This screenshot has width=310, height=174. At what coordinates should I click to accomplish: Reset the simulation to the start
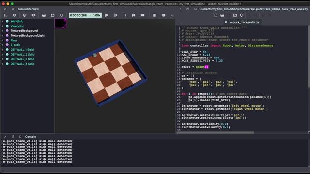point(107,15)
